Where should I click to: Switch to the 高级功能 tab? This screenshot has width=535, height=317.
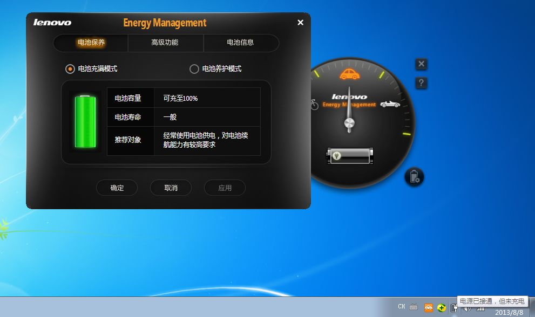pyautogui.click(x=165, y=43)
